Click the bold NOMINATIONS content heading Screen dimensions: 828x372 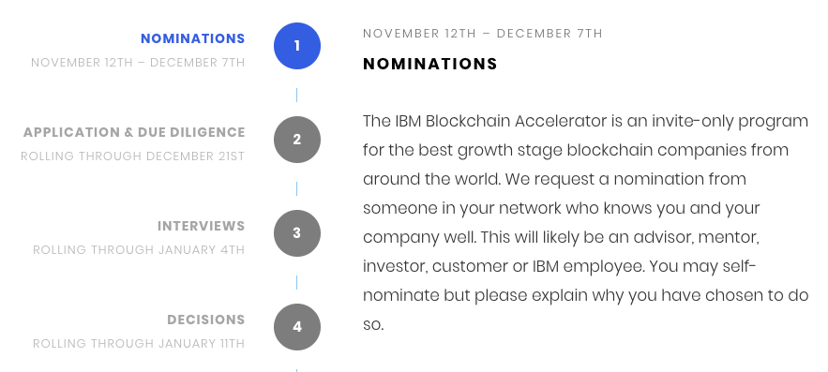coord(429,64)
